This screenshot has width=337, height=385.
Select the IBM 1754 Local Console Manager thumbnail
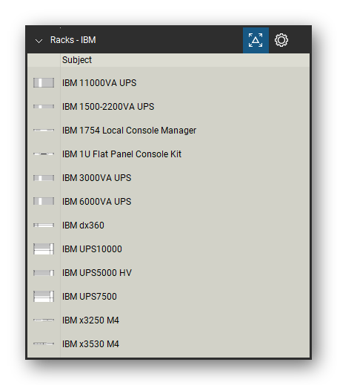(x=44, y=130)
